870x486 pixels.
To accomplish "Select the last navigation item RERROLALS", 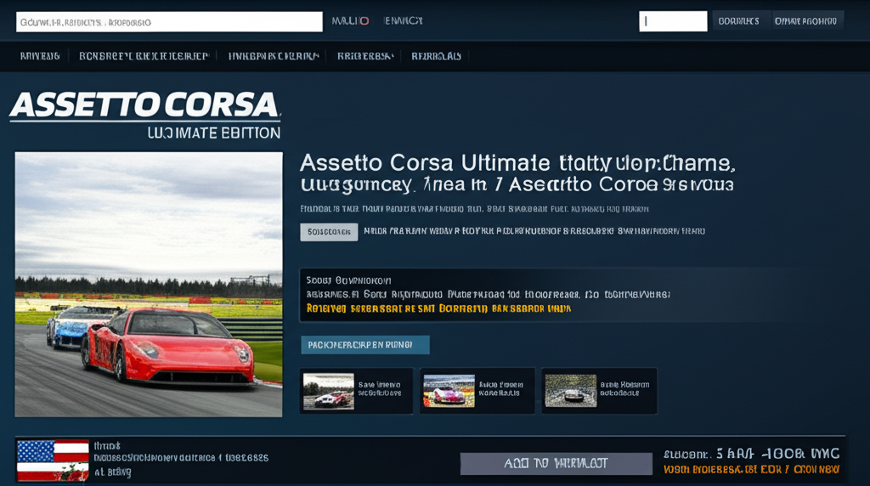I will tap(436, 56).
